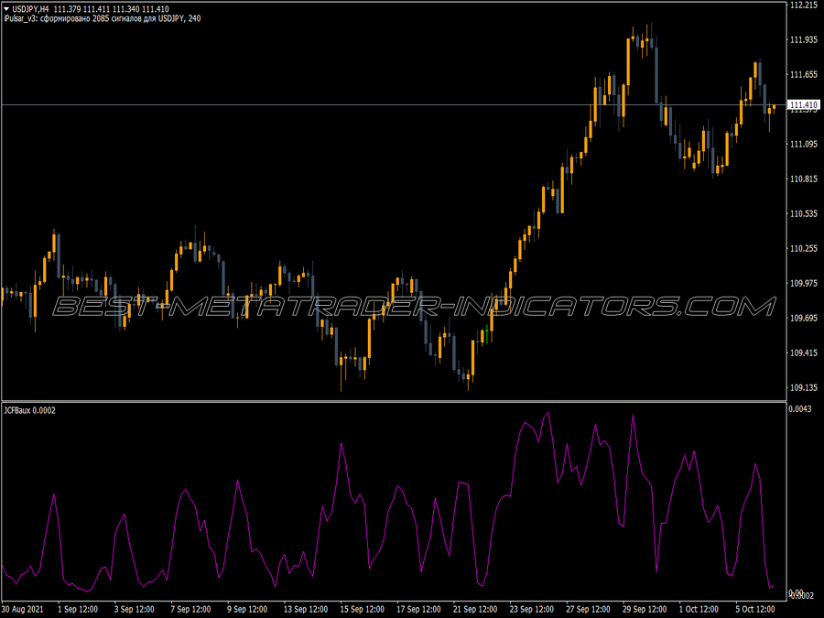
Task: Click the 7 Sep 12:00 time label
Action: (x=190, y=610)
